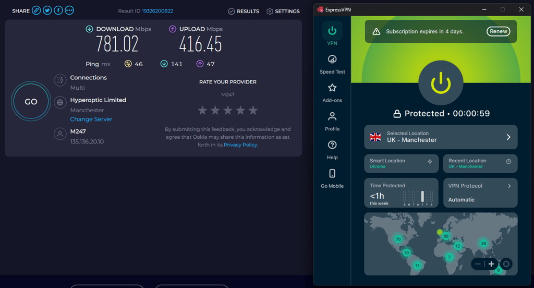This screenshot has width=534, height=288.
Task: Open Help in ExpressVPN sidebar
Action: 332,150
